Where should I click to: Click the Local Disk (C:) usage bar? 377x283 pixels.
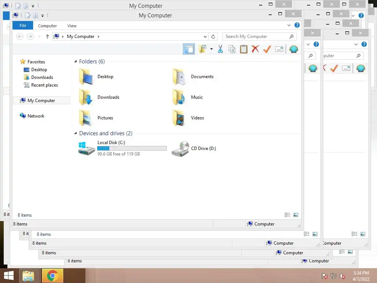132,148
